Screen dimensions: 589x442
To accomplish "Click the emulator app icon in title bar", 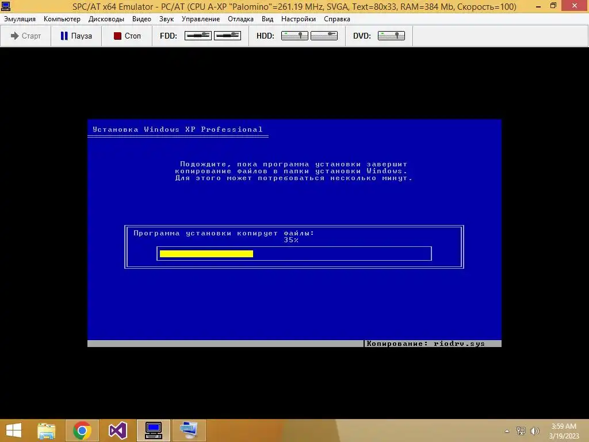I will point(6,6).
